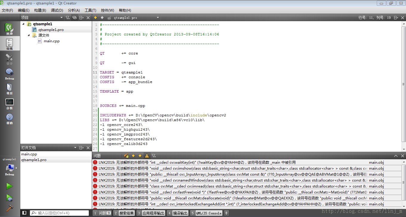Open the 分析 (Analyze) mode
Screen dimensions: 406x217
[10, 104]
